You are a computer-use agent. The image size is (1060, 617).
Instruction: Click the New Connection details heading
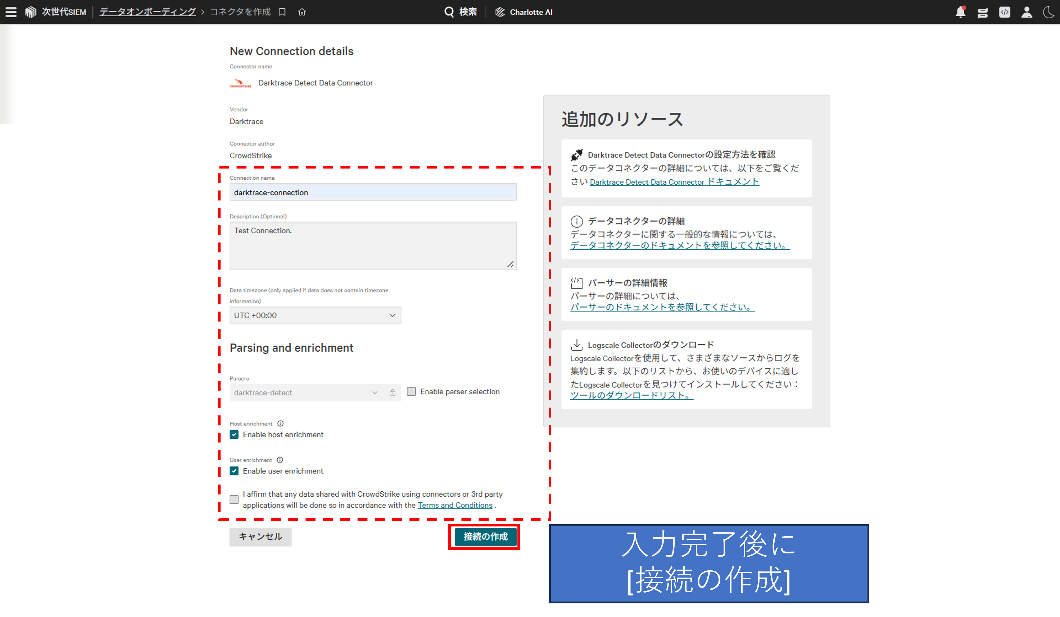click(x=291, y=51)
